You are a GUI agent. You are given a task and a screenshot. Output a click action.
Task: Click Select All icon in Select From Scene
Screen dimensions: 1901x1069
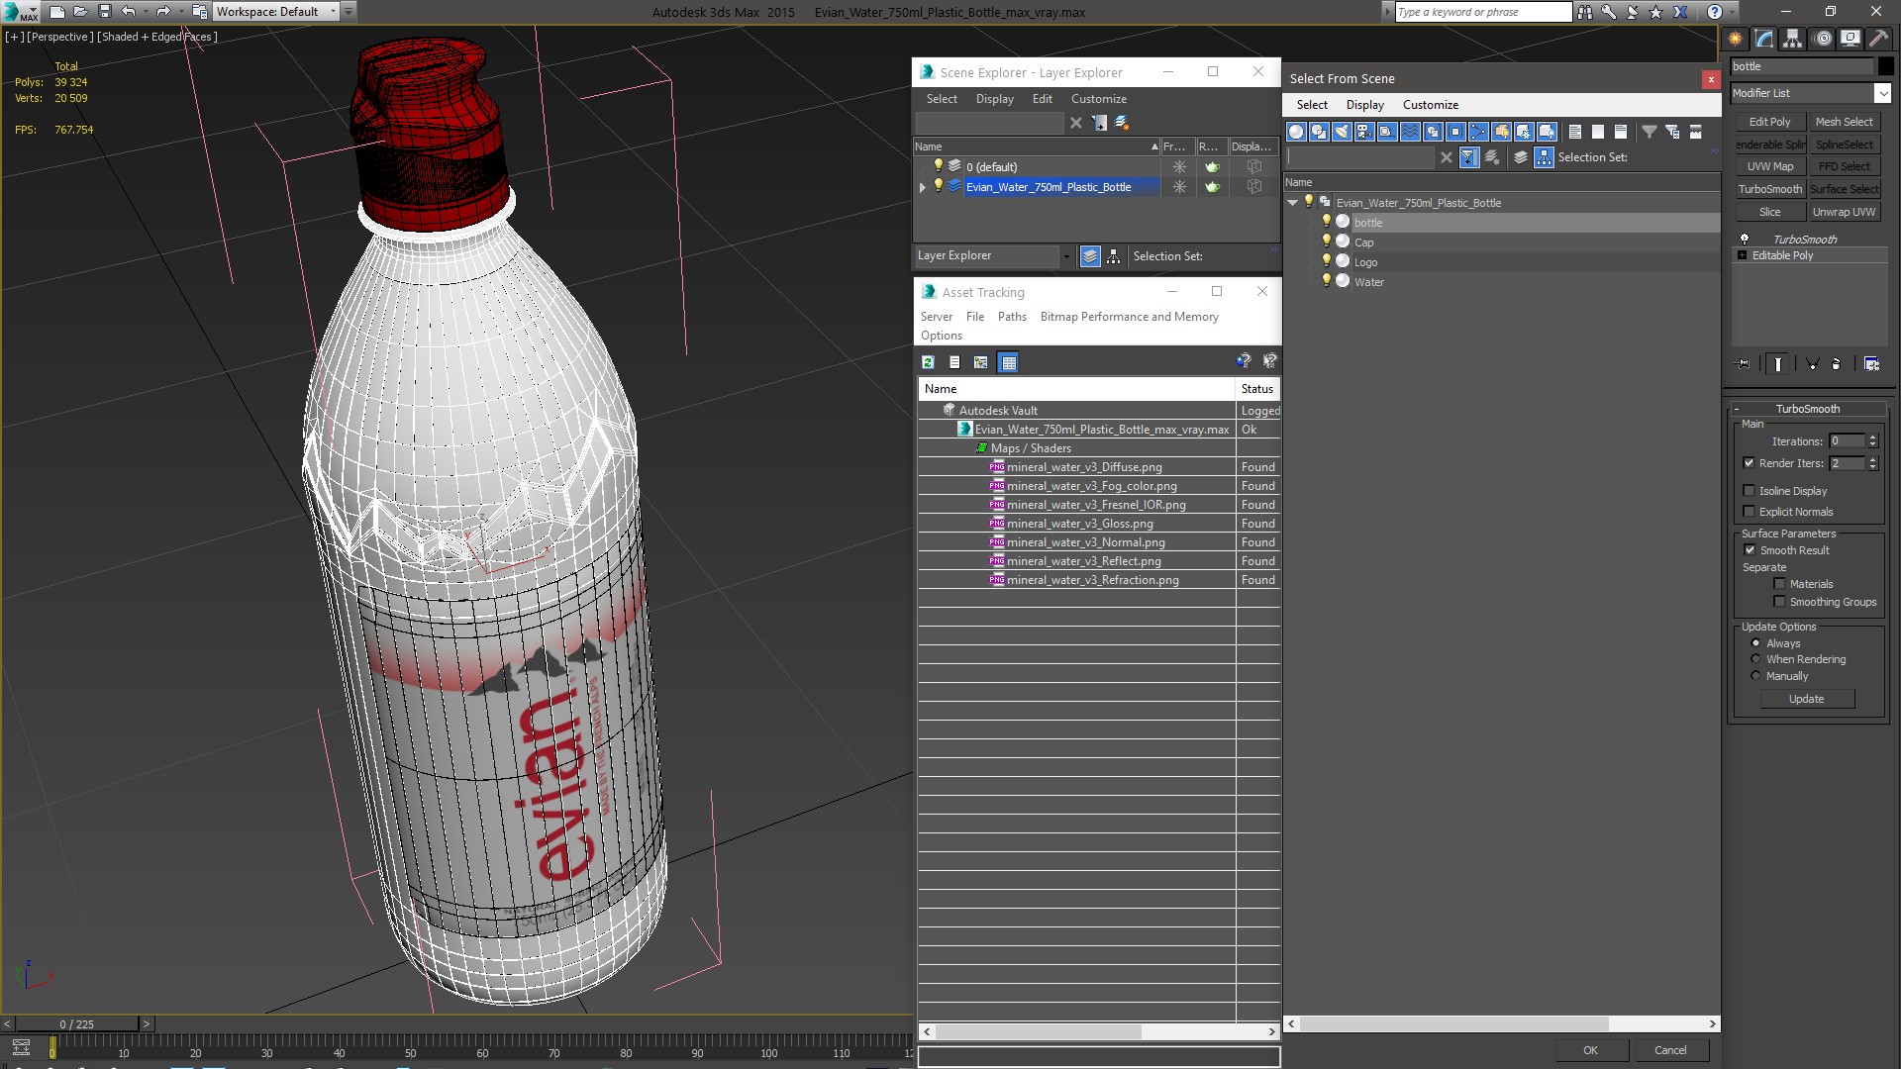(1575, 132)
